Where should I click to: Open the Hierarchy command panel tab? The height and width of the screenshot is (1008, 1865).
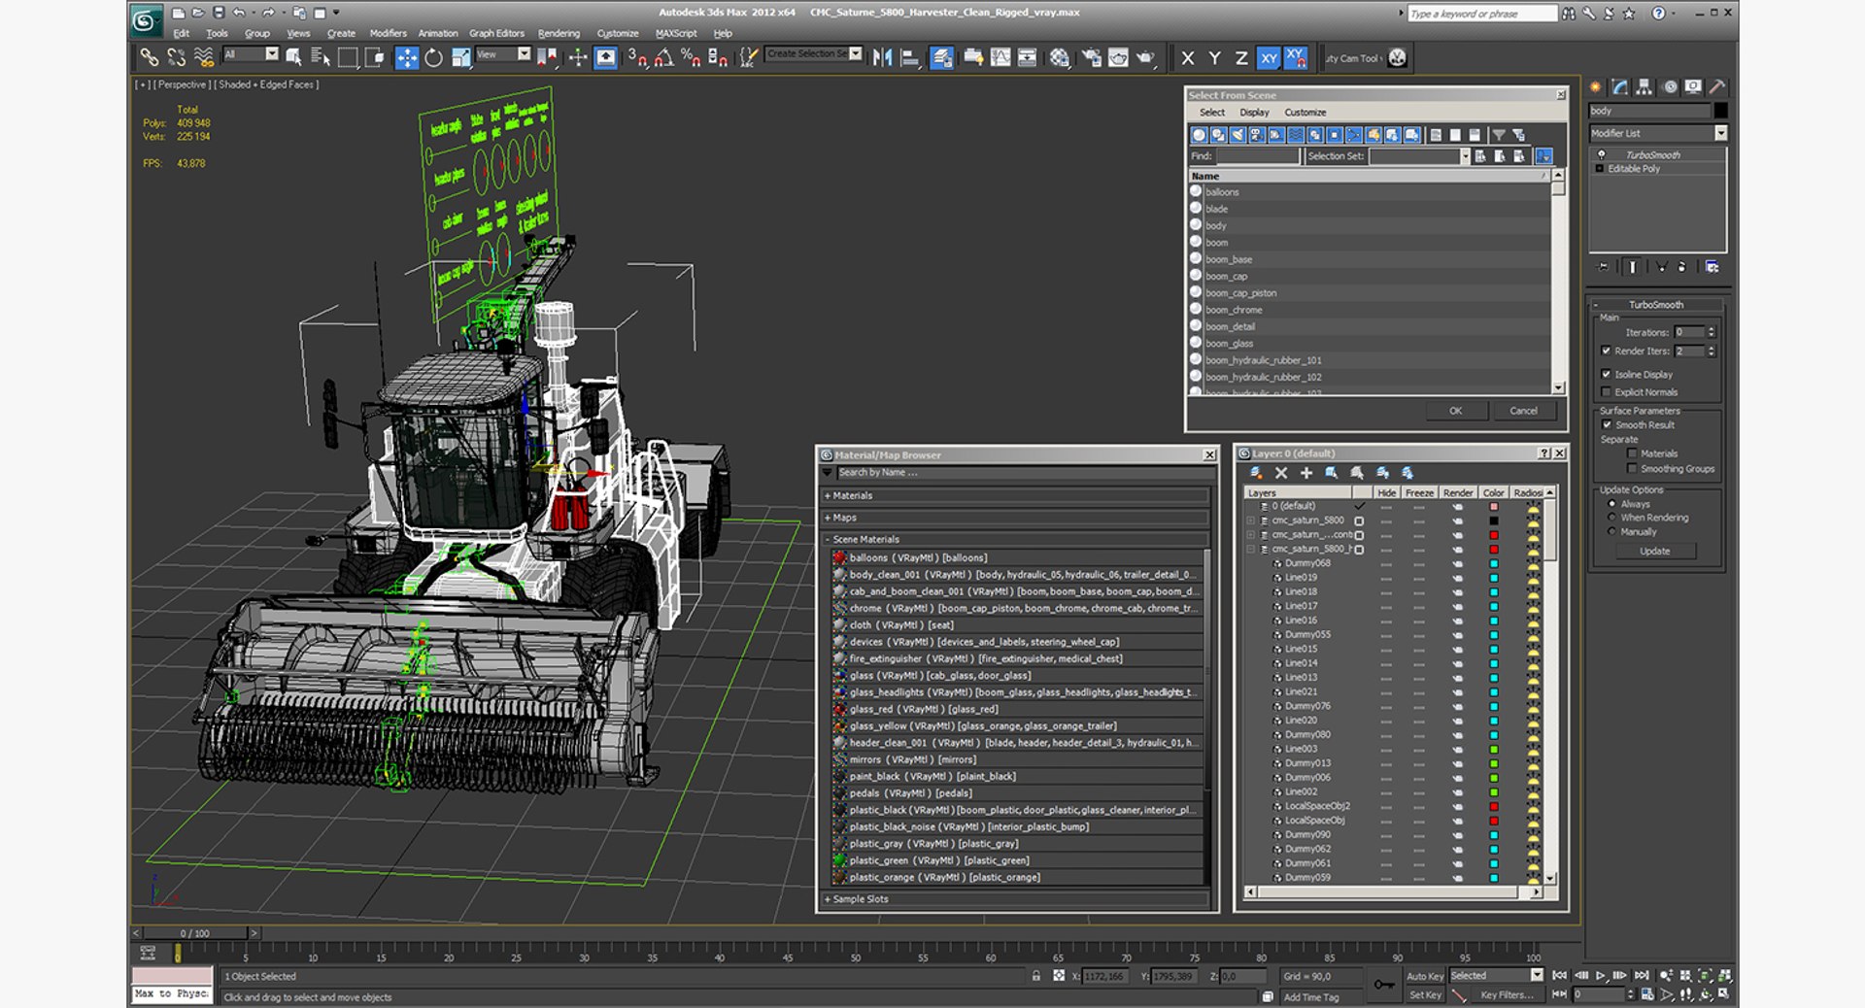pyautogui.click(x=1645, y=86)
